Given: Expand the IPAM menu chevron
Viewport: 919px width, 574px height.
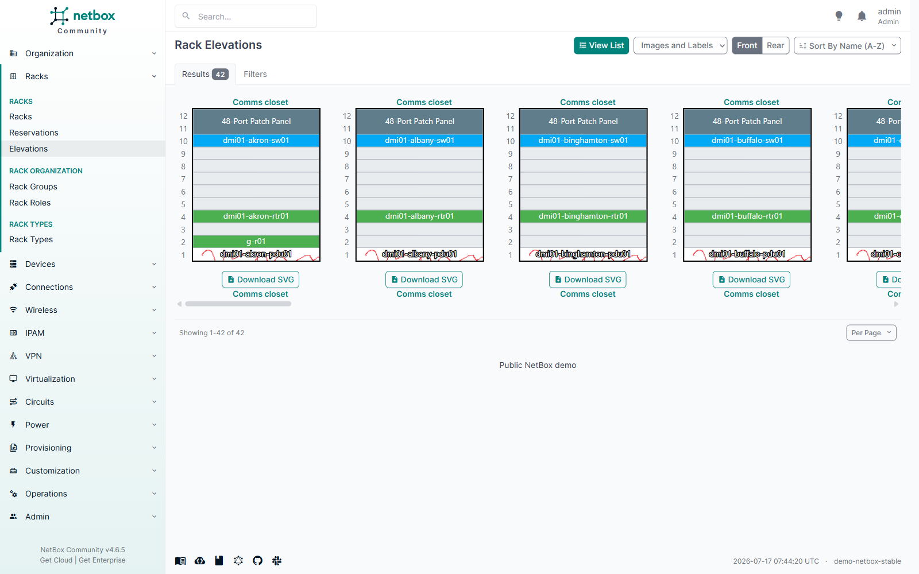Looking at the screenshot, I should (154, 333).
